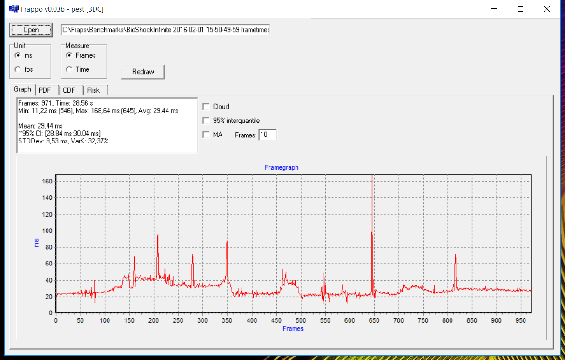Minimize the Frappo window
This screenshot has height=360, width=565.
point(495,9)
